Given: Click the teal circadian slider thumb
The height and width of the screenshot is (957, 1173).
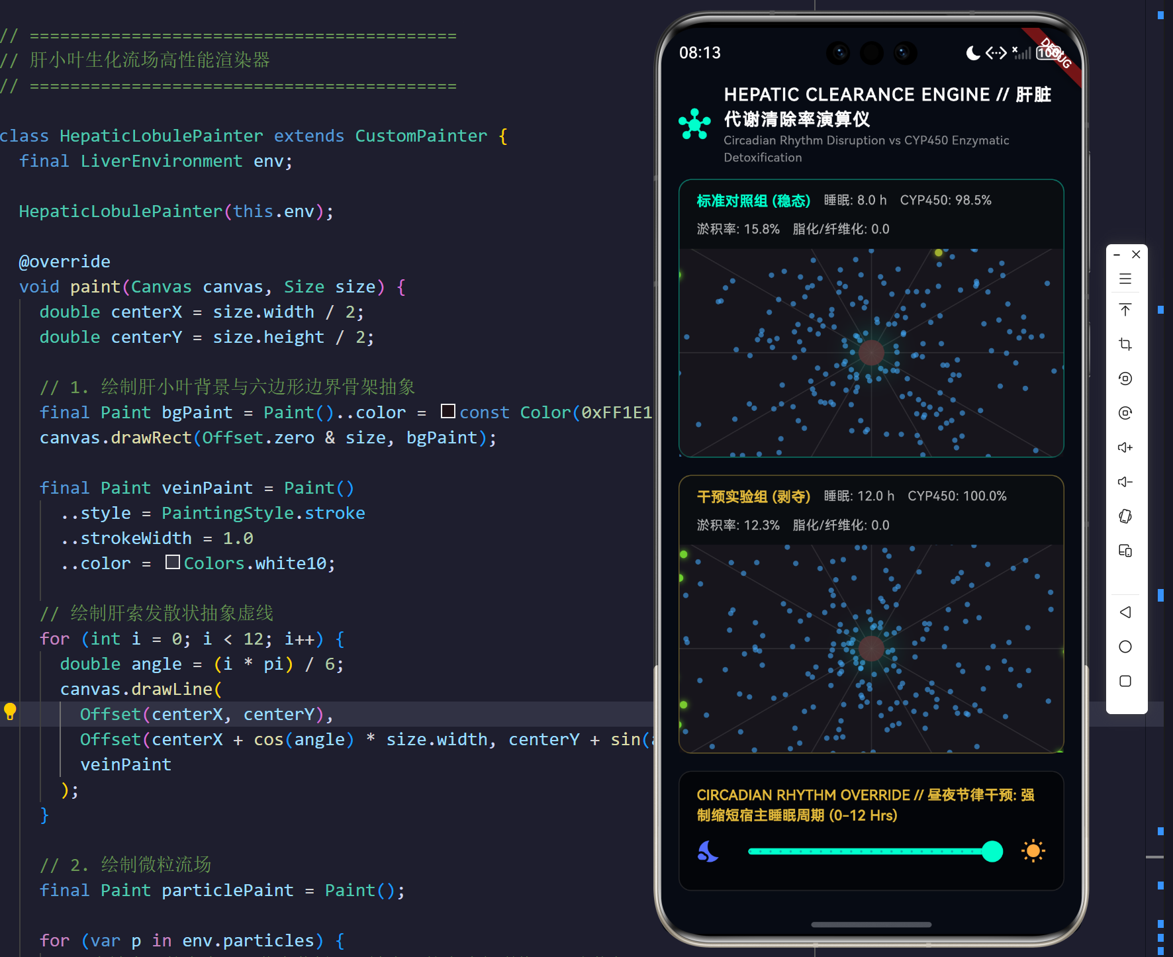Looking at the screenshot, I should tap(992, 851).
